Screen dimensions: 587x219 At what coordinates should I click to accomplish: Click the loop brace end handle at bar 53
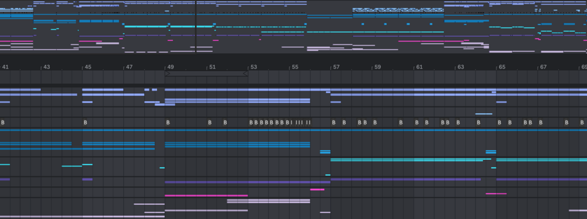245,74
